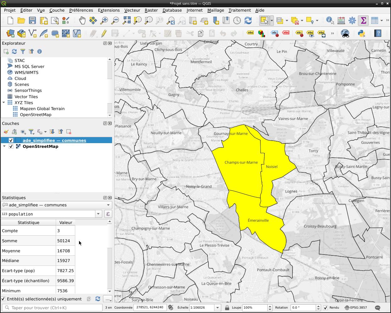Uncheck the OpenStreetMap layer visibility

tap(11, 147)
